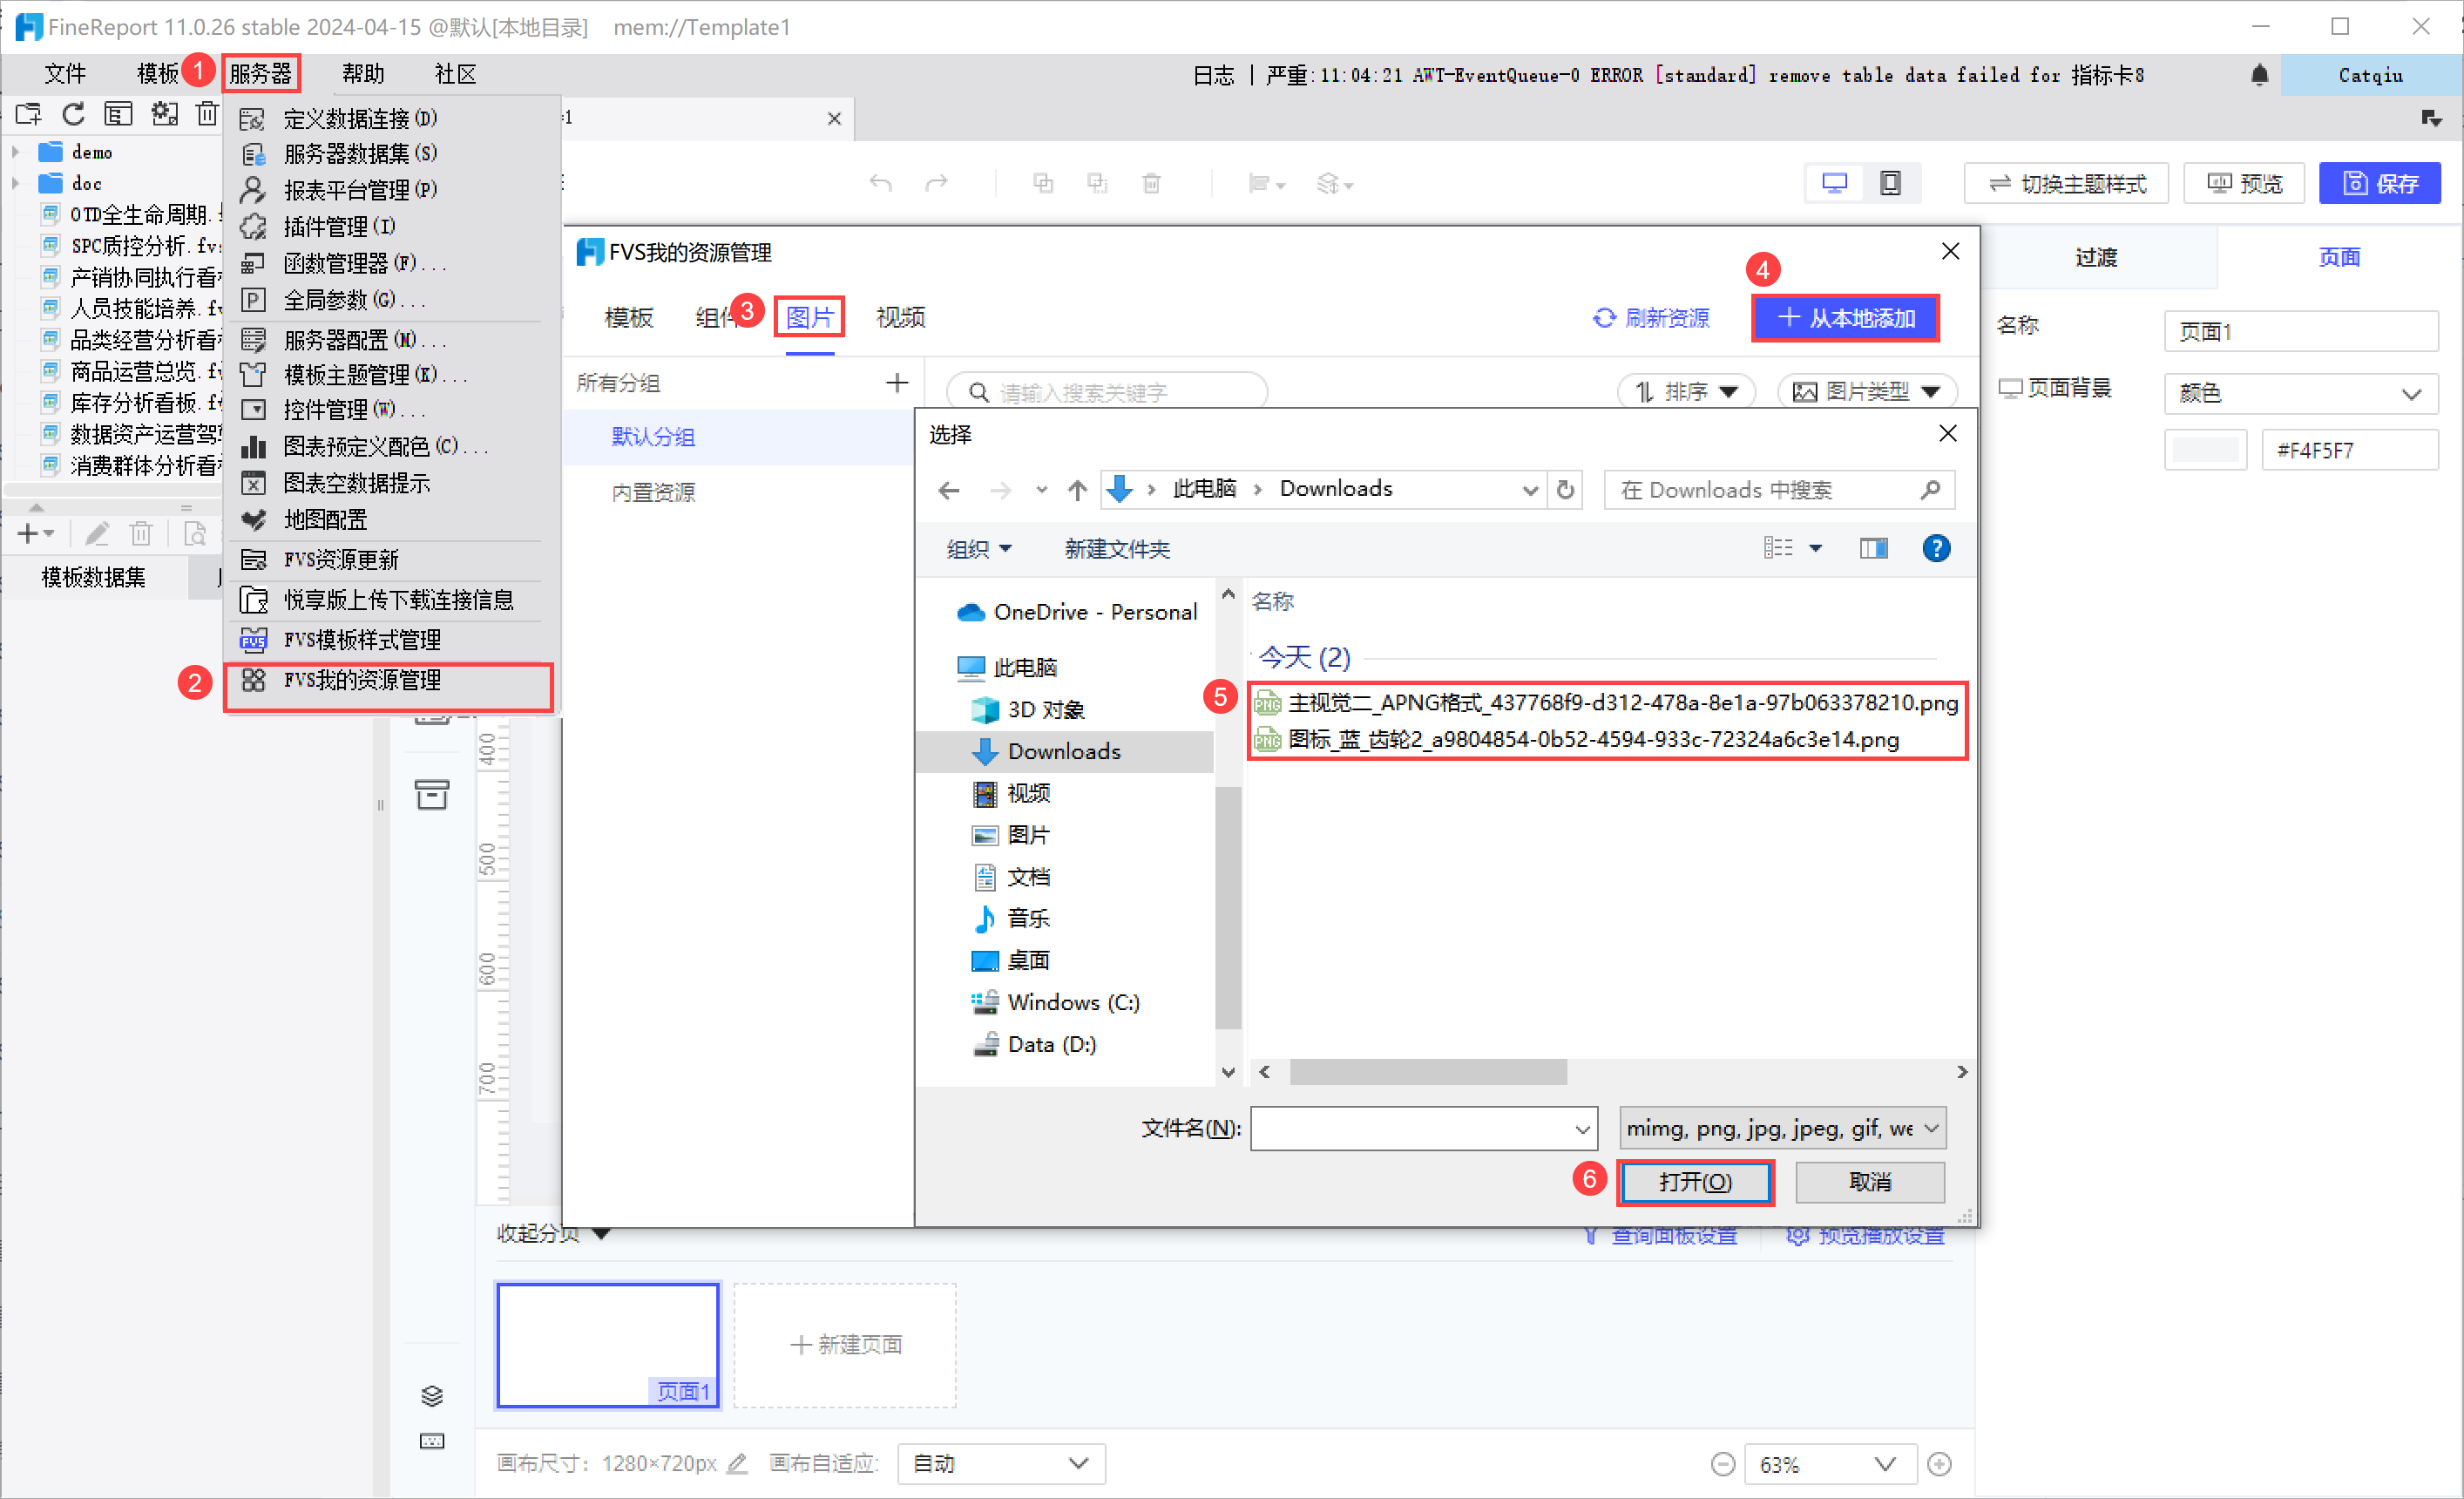Click the 新建页面 placeholder
The height and width of the screenshot is (1499, 2464).
pos(845,1345)
